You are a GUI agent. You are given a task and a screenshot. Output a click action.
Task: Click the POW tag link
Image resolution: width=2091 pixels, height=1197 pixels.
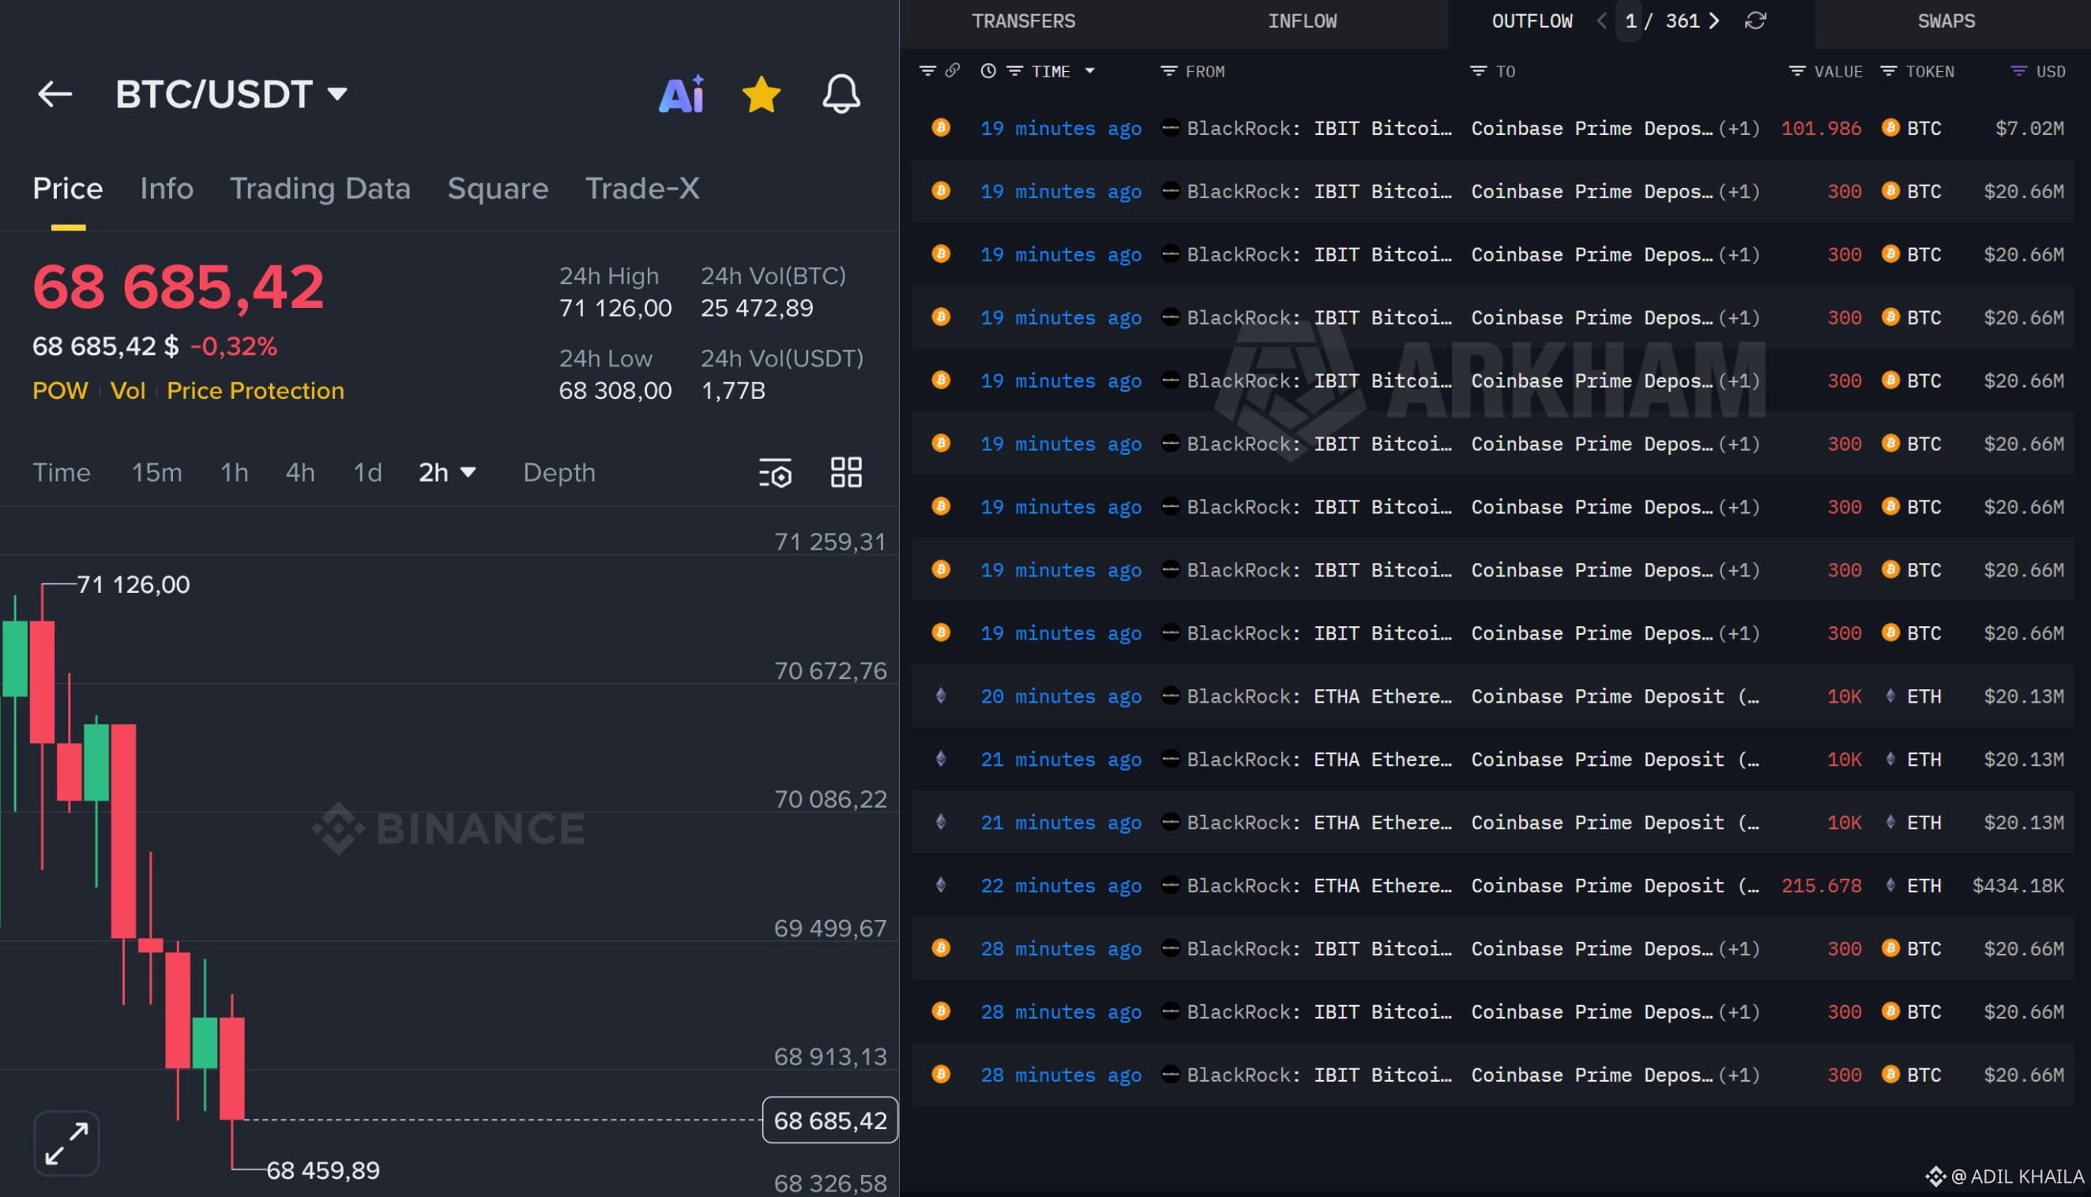coord(60,391)
